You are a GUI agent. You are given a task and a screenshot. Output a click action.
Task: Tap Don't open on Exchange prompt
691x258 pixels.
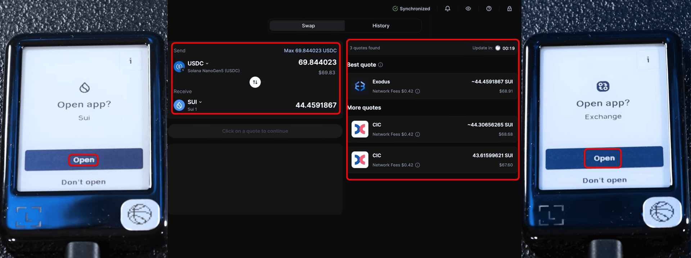604,180
